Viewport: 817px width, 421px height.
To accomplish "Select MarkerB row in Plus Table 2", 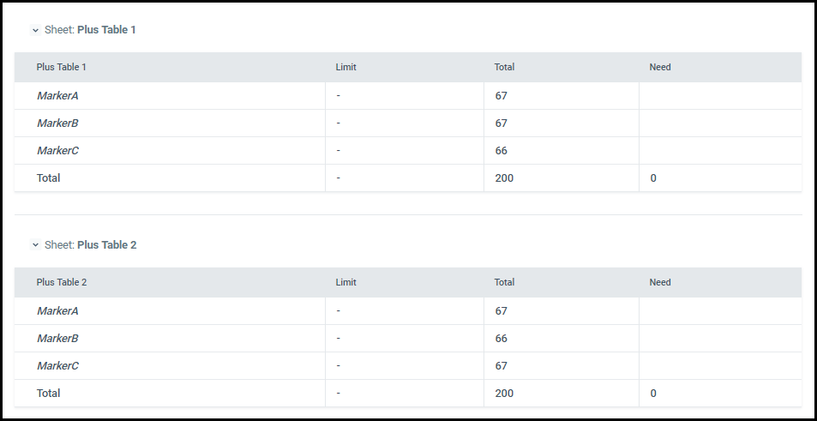I will (x=408, y=339).
